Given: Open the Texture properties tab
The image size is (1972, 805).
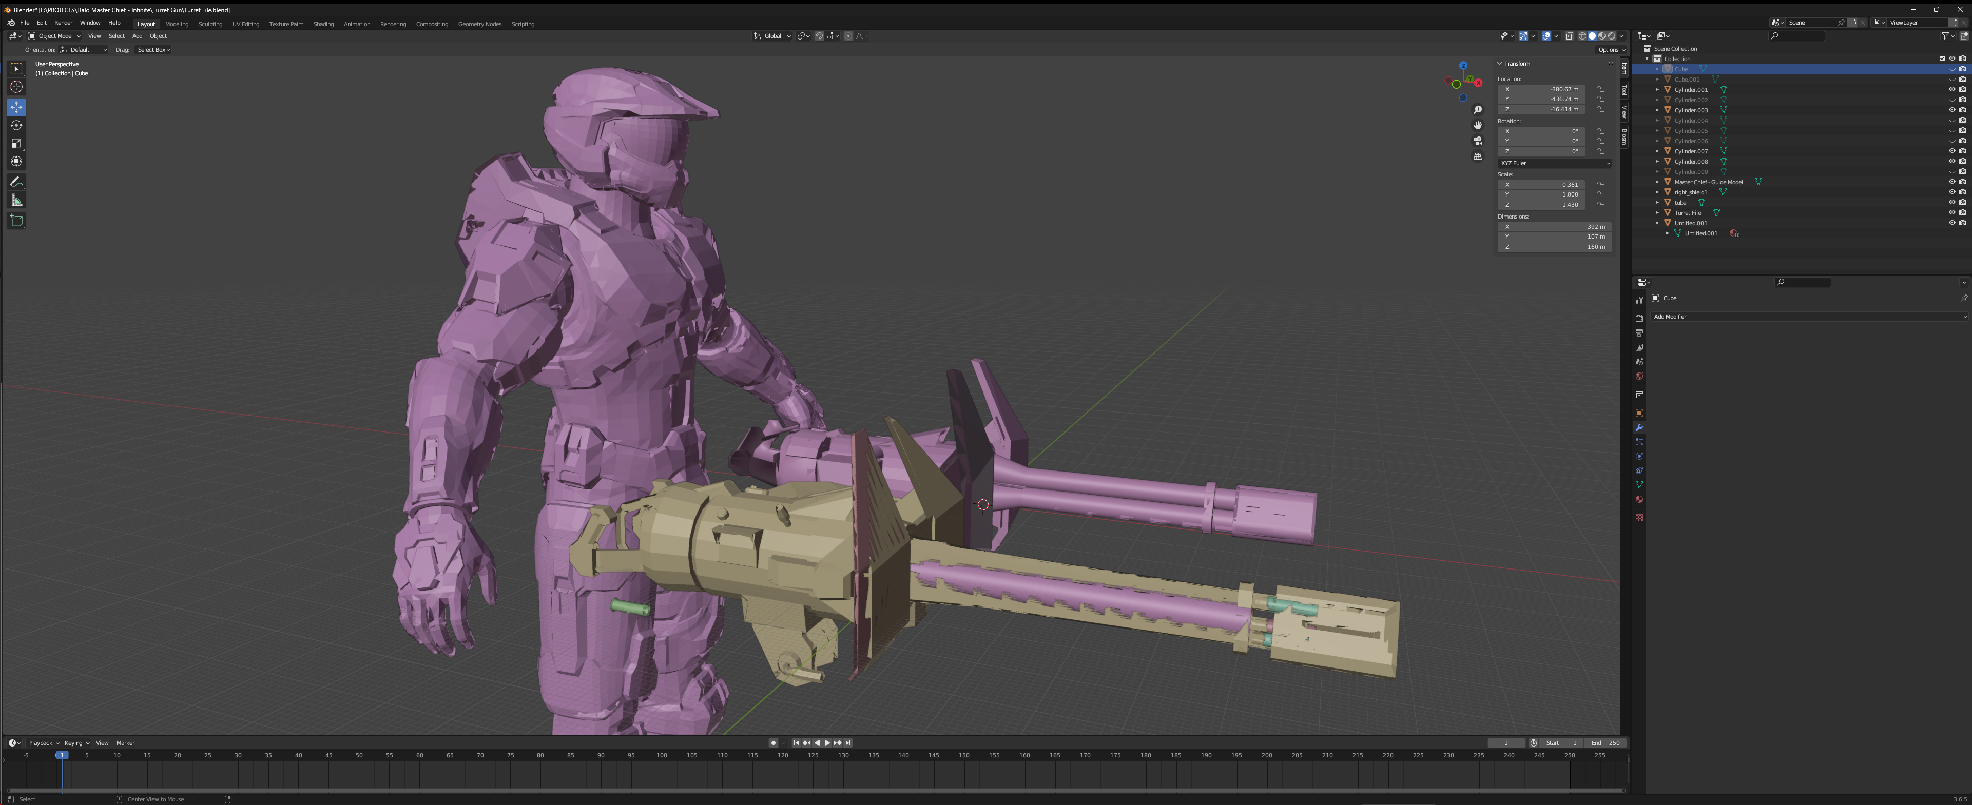Looking at the screenshot, I should click(1639, 518).
